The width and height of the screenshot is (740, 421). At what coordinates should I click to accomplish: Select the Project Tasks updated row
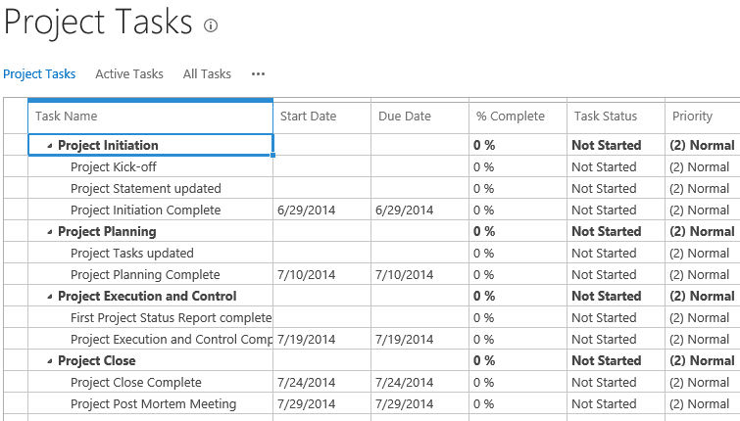[x=151, y=254]
